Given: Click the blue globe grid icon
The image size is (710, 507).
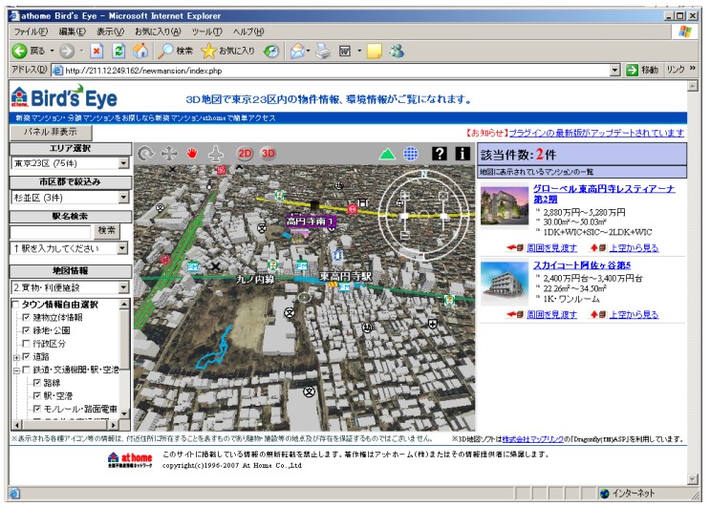Looking at the screenshot, I should [411, 154].
